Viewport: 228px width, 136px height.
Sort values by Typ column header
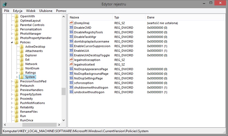(129, 17)
